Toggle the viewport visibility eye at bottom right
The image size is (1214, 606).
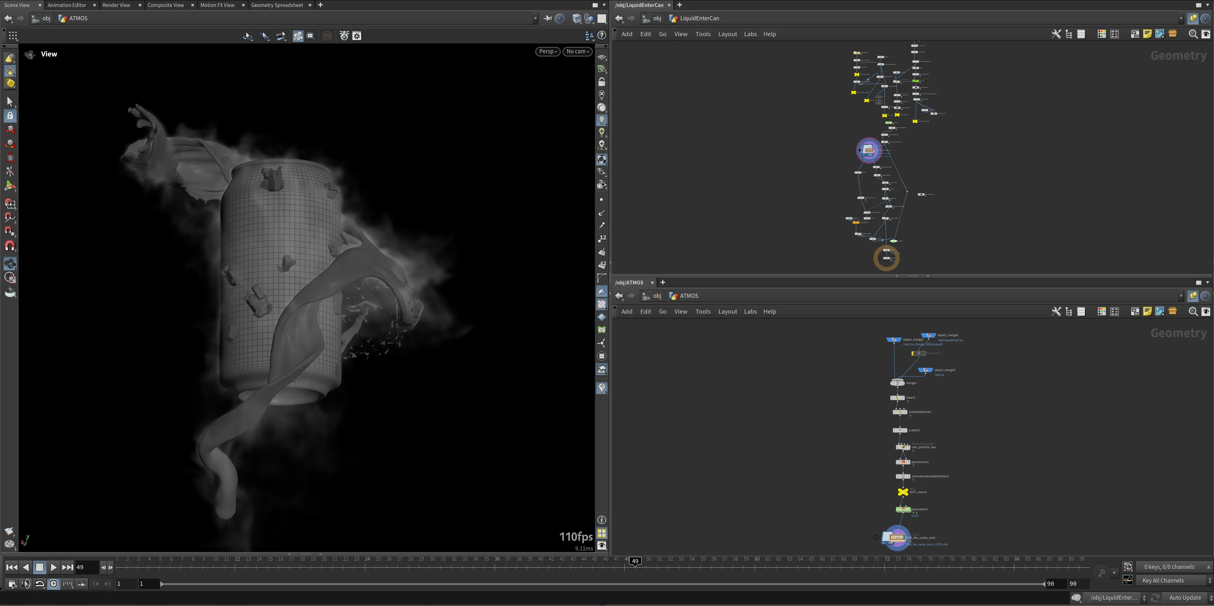click(x=602, y=545)
